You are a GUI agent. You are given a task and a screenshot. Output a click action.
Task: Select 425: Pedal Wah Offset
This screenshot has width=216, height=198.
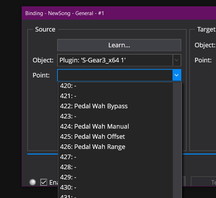point(115,137)
